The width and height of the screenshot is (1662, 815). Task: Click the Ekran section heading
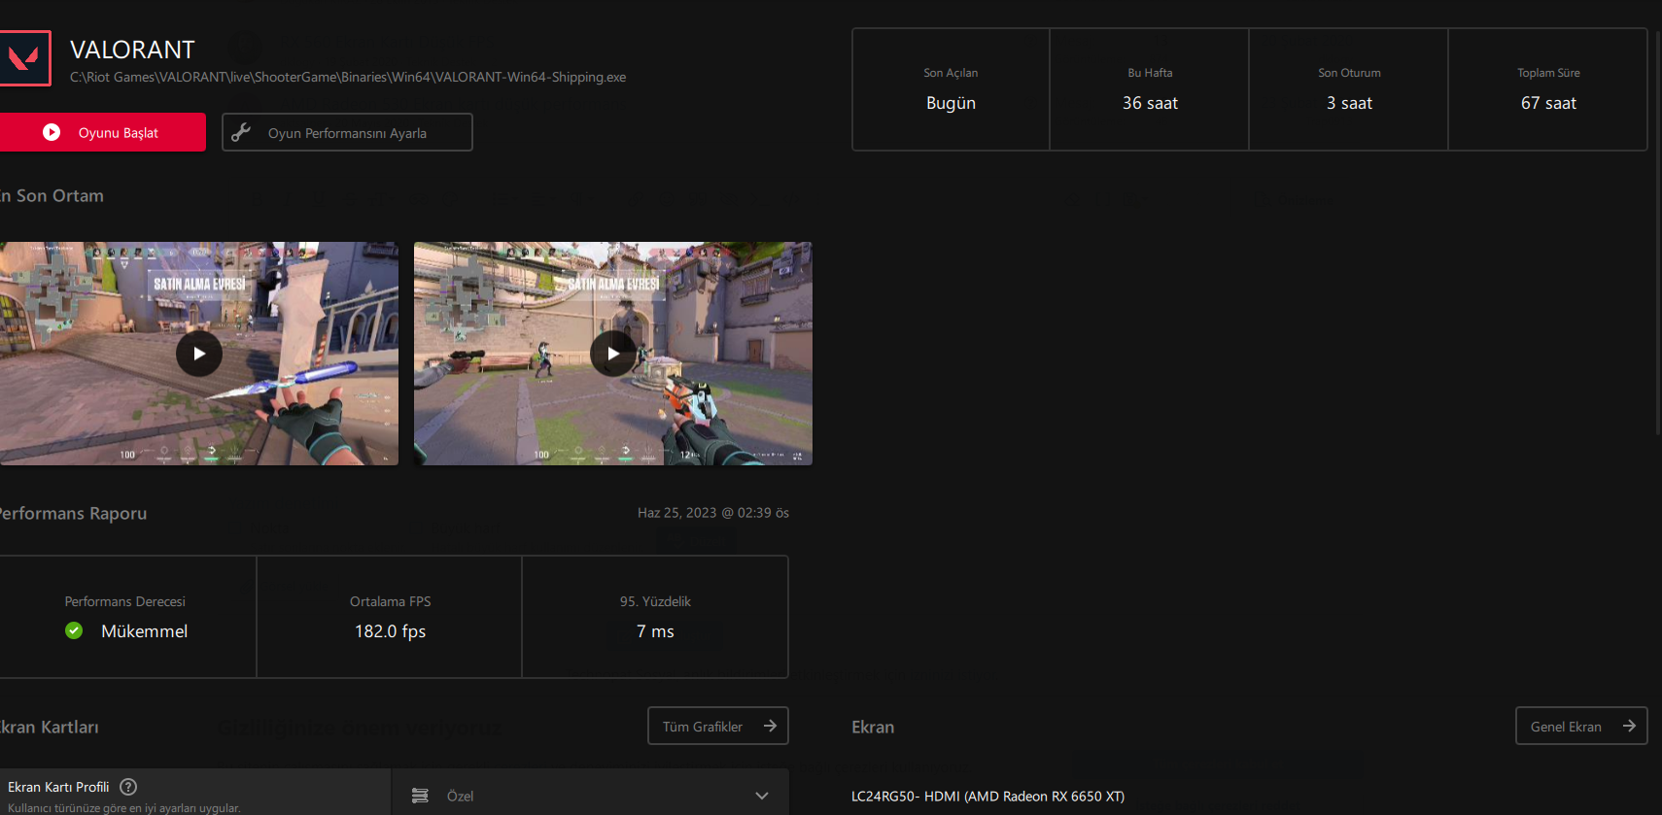pos(873,727)
